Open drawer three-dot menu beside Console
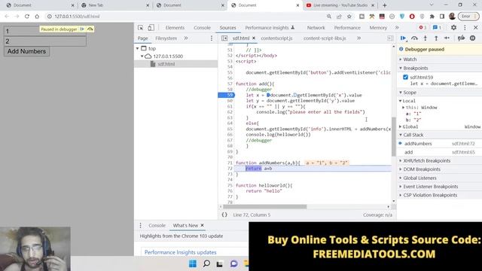 pyautogui.click(x=141, y=225)
